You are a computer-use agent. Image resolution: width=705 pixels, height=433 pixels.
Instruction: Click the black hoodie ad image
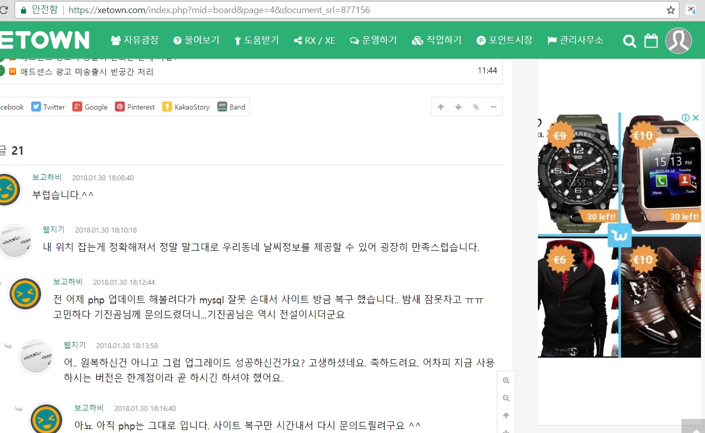point(578,297)
